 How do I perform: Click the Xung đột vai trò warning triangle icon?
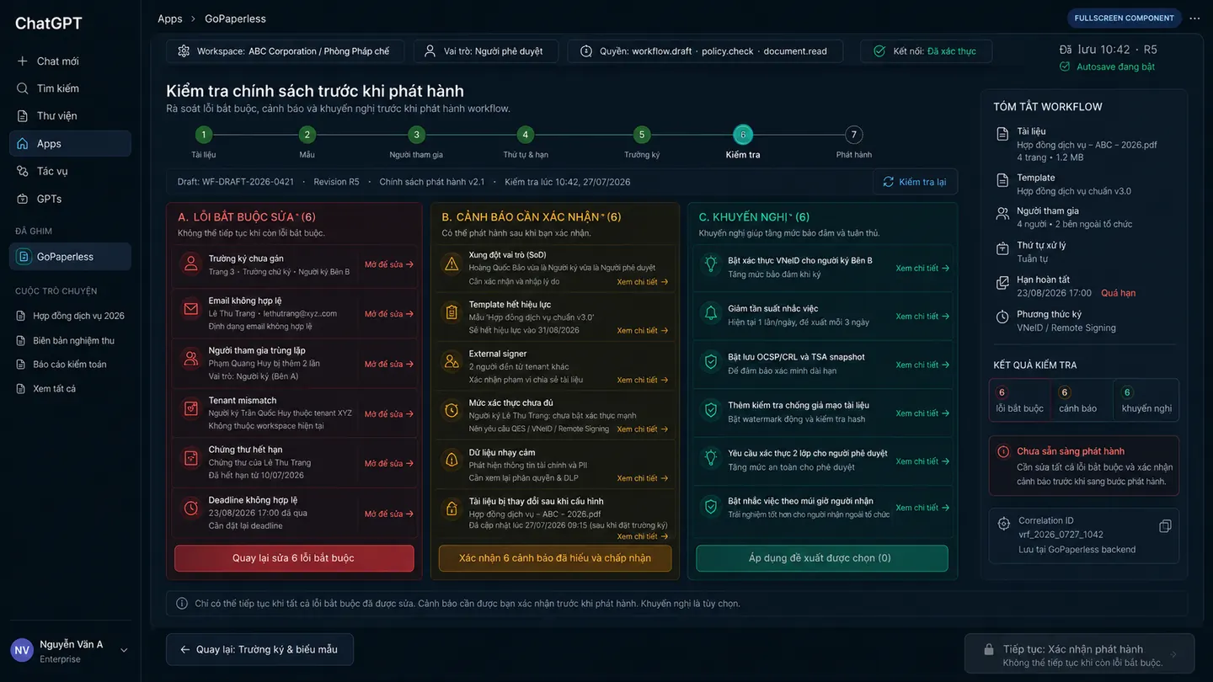[x=452, y=264]
